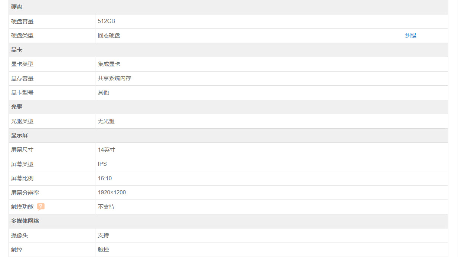Screen dimensions: 458x257
Task: Click the 共享系统内存 value
Action: (x=115, y=78)
